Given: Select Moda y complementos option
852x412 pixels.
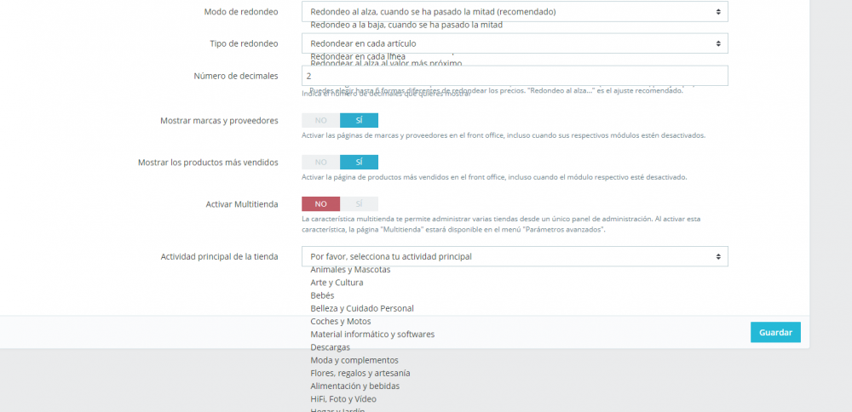Looking at the screenshot, I should pyautogui.click(x=354, y=360).
